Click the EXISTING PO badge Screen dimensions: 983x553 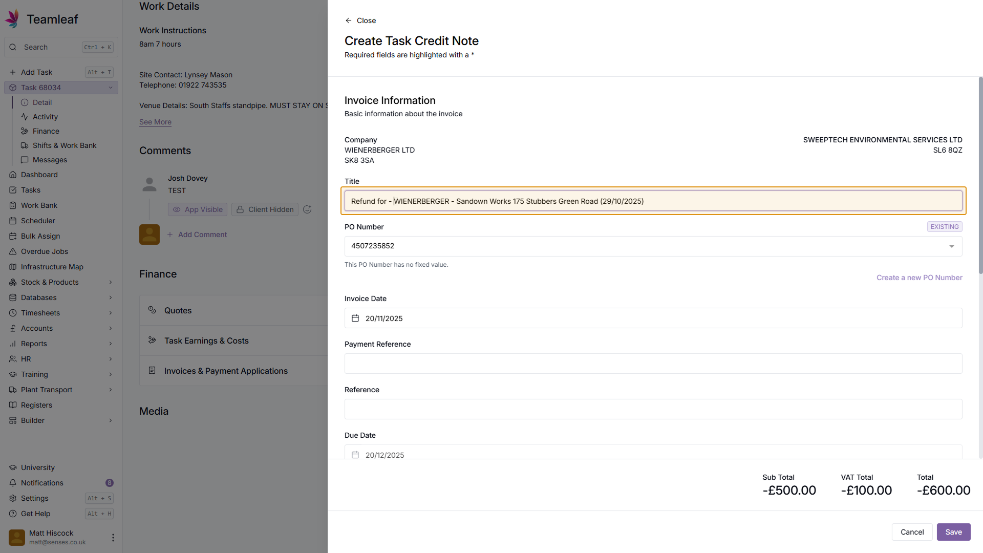point(944,227)
